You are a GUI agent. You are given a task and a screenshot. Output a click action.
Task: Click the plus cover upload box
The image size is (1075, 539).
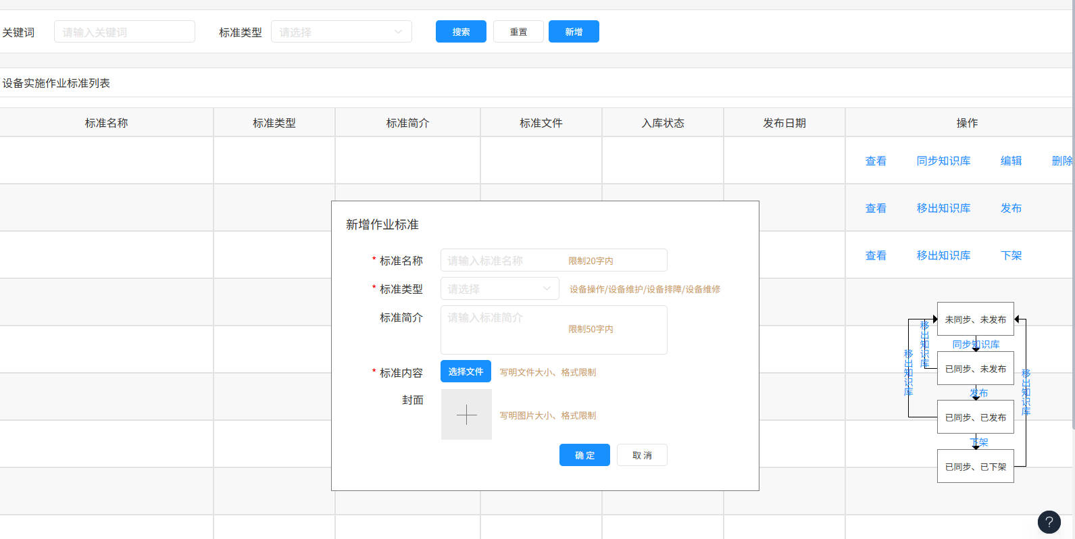tap(466, 414)
